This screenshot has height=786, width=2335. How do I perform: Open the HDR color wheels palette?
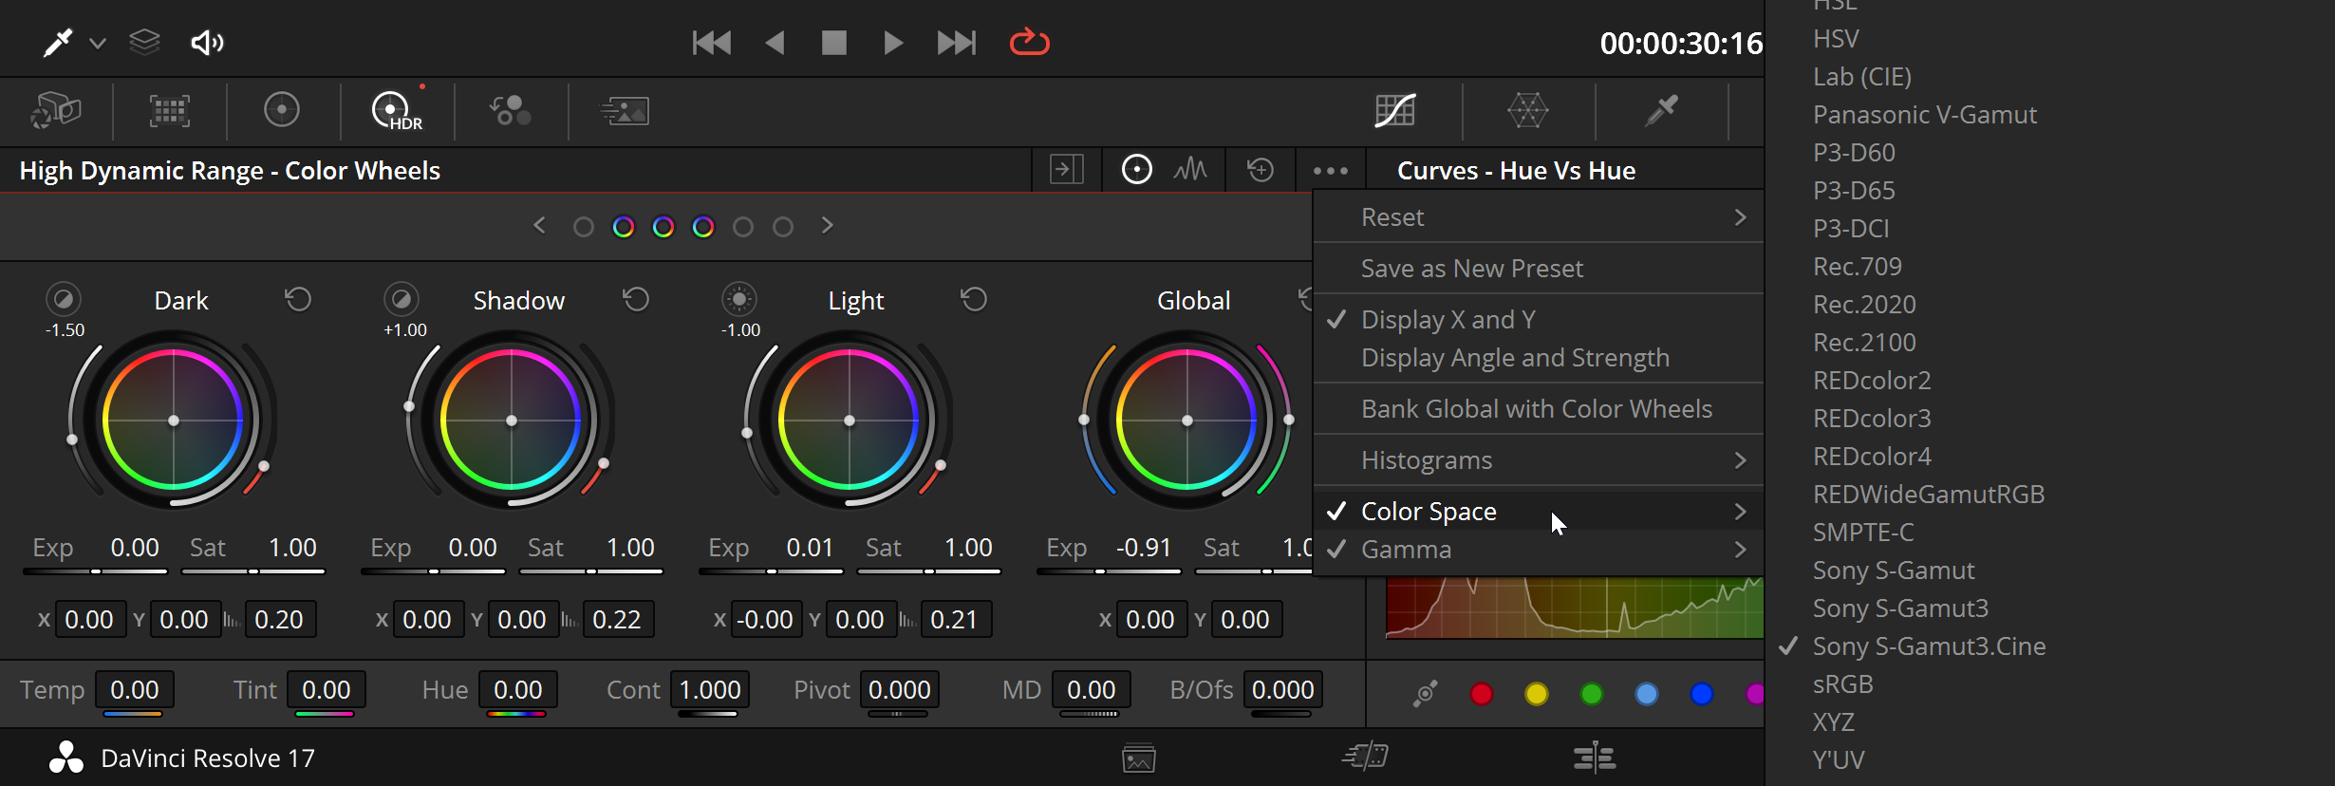396,111
